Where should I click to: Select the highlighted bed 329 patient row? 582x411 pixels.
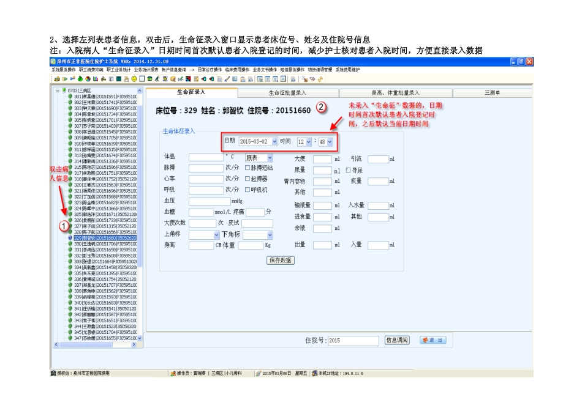[105, 238]
